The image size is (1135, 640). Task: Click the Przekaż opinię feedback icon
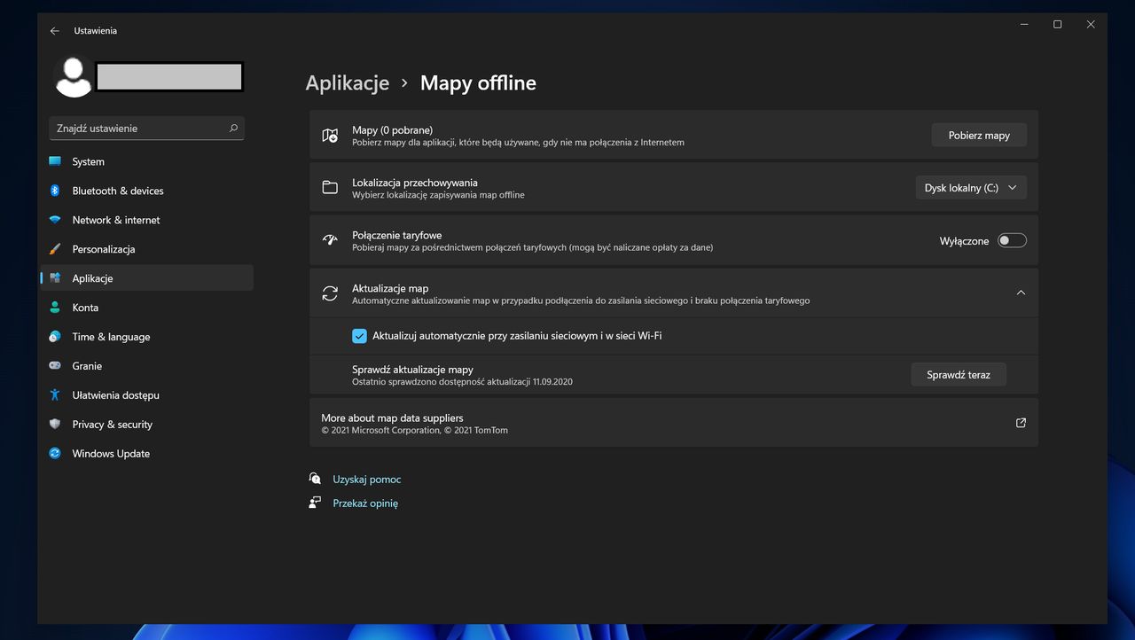pos(315,502)
